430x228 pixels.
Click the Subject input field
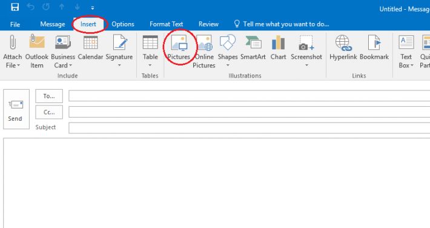click(250, 128)
